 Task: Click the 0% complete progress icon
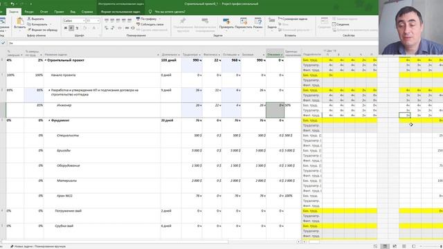click(x=107, y=20)
